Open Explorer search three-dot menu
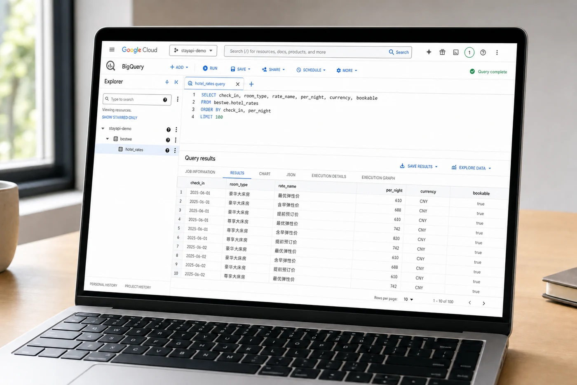577x385 pixels. click(x=178, y=99)
